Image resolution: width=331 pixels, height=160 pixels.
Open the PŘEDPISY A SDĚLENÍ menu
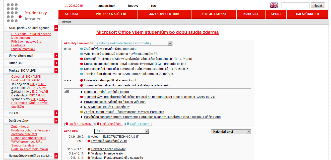pos(111,14)
